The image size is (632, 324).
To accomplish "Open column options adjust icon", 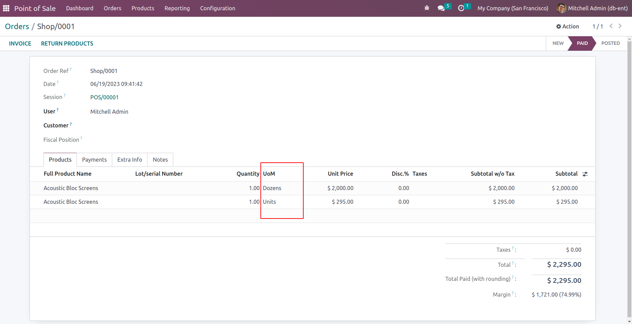I will (x=585, y=174).
